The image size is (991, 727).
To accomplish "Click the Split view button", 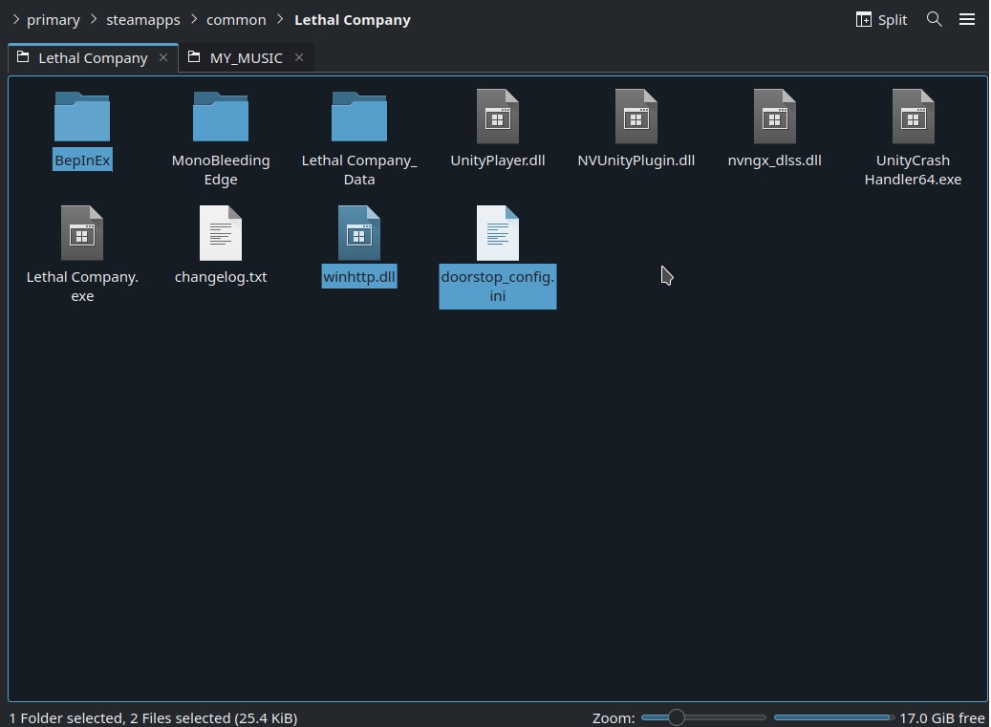I will click(881, 19).
